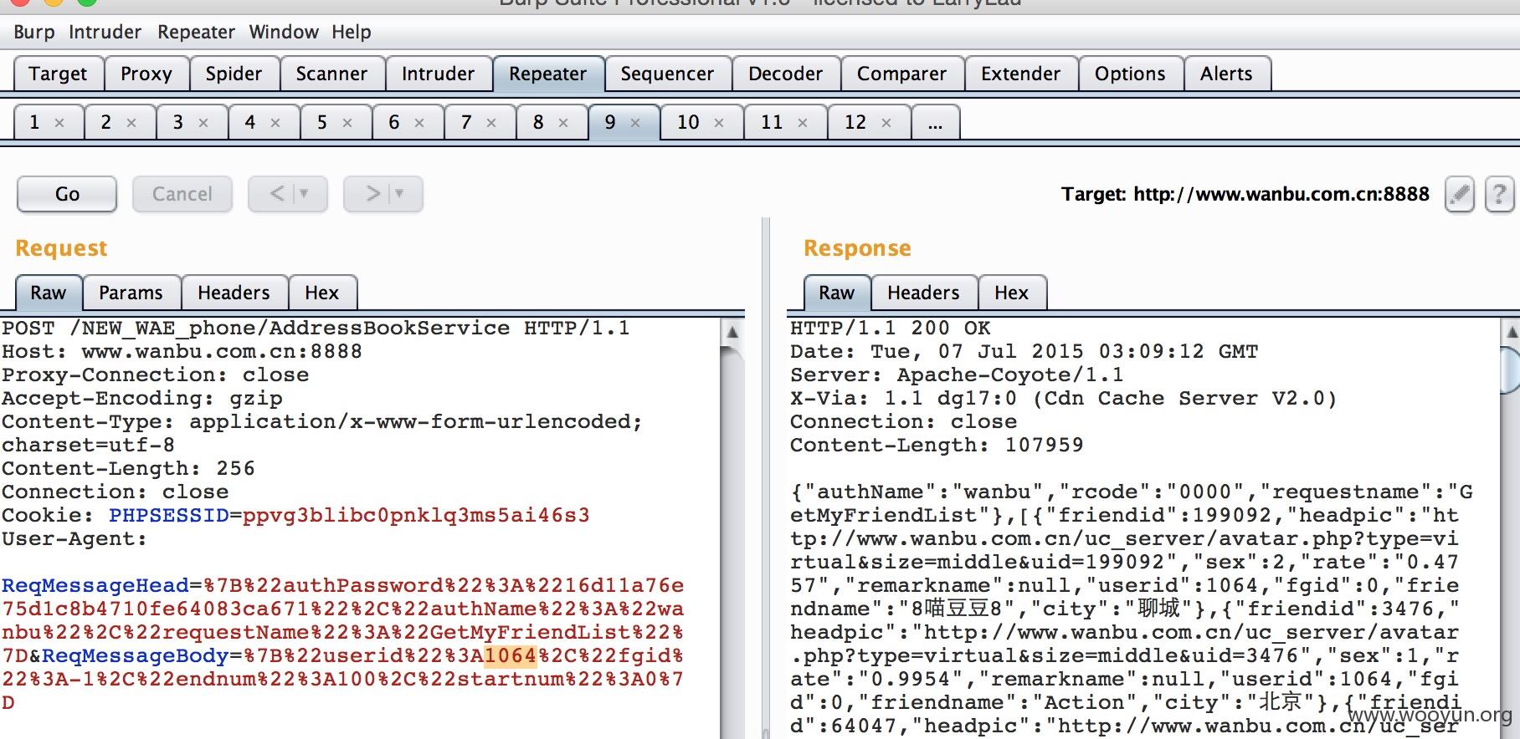Switch to the Target tab
The image size is (1520, 739).
pos(58,74)
